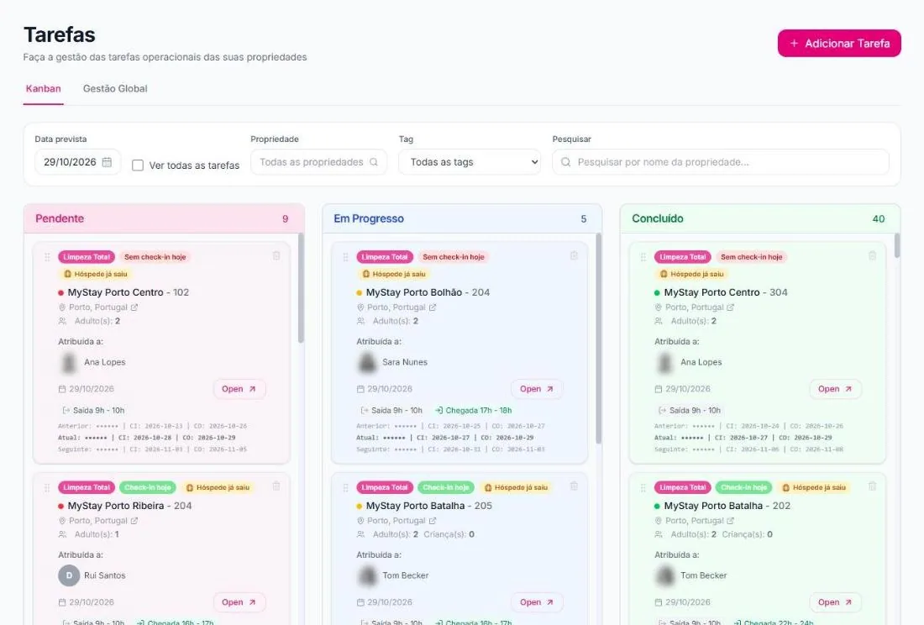Open the MyStay Porto Ribeira - 204 task
The width and height of the screenshot is (924, 625).
(x=239, y=602)
